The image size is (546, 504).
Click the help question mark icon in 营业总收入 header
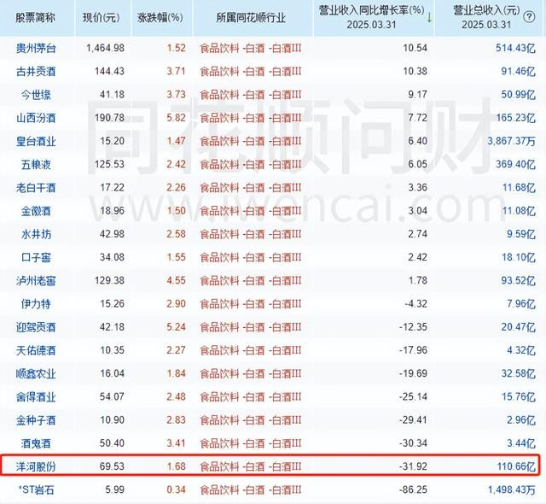click(529, 17)
